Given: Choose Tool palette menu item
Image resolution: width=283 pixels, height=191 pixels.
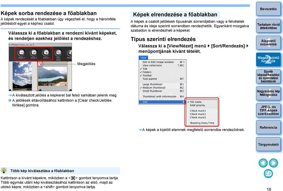Looking at the screenshot, I should pos(162,79).
